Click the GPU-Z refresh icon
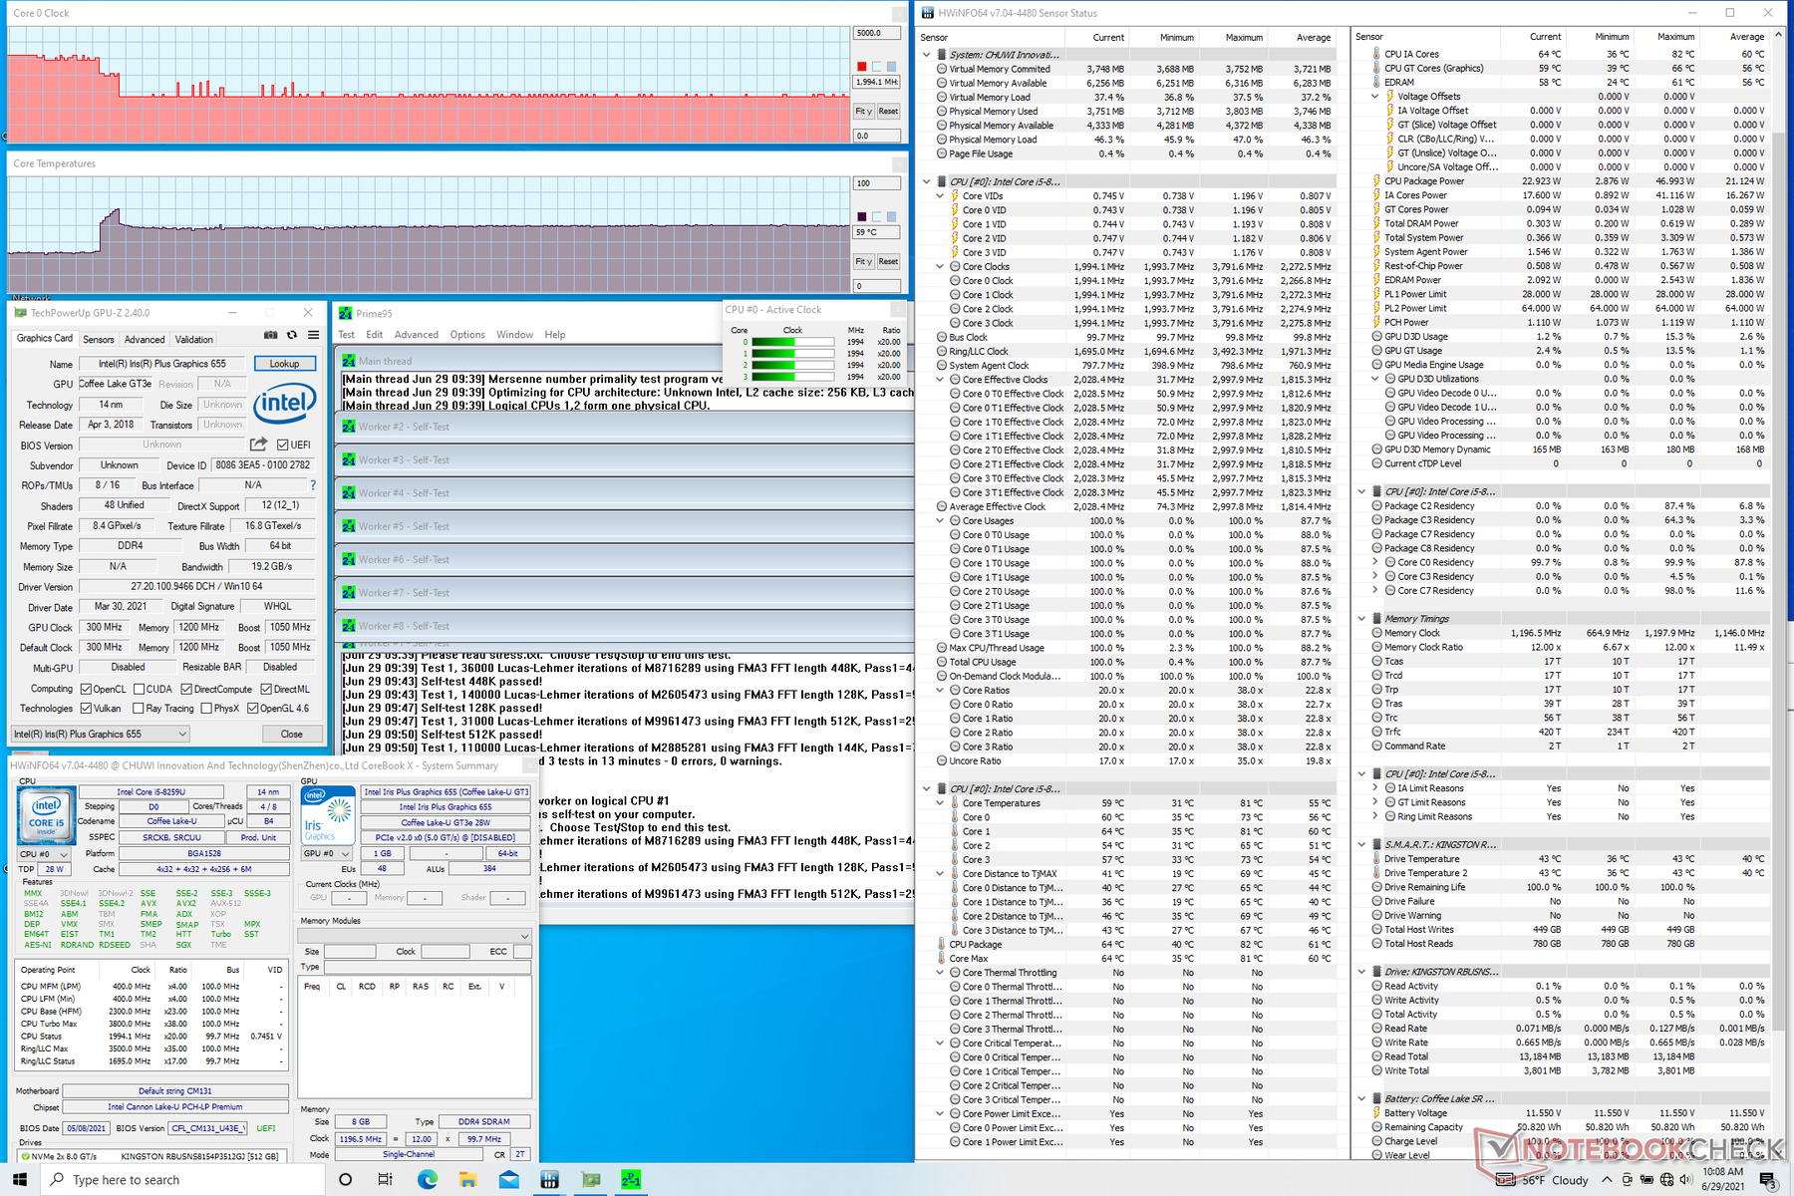The height and width of the screenshot is (1196, 1794). pyautogui.click(x=292, y=336)
